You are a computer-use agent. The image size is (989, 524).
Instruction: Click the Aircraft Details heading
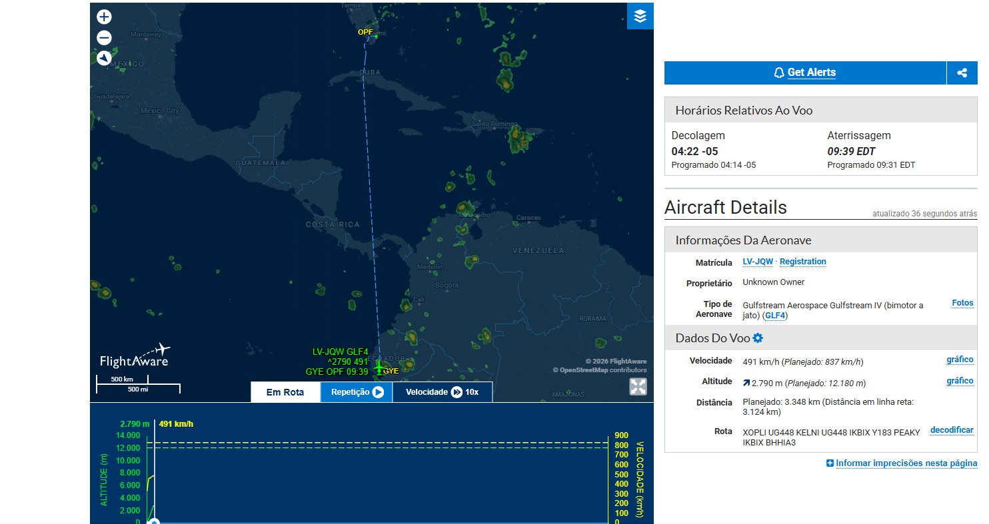coord(726,208)
